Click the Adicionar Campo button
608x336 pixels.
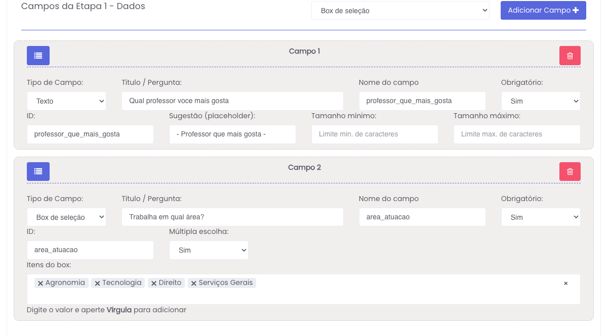543,11
